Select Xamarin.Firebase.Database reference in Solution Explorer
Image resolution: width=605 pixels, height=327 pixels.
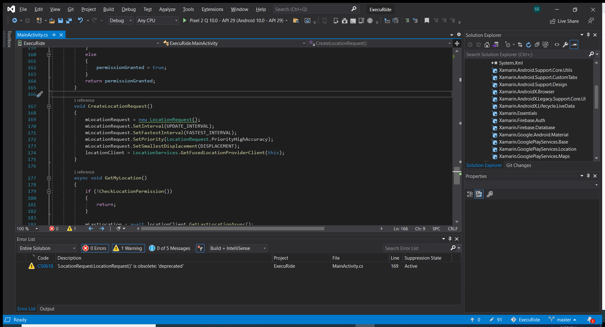(527, 128)
